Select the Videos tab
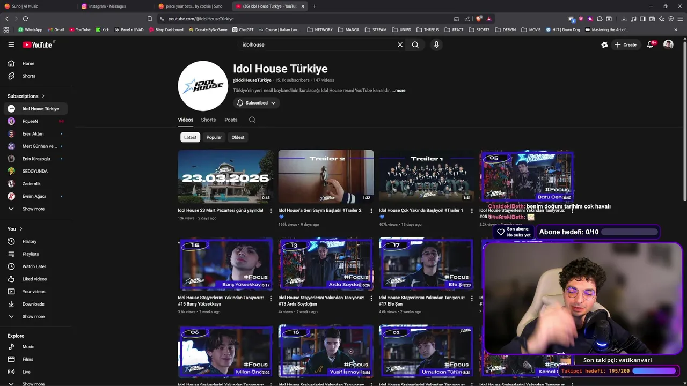This screenshot has width=687, height=386. (186, 120)
